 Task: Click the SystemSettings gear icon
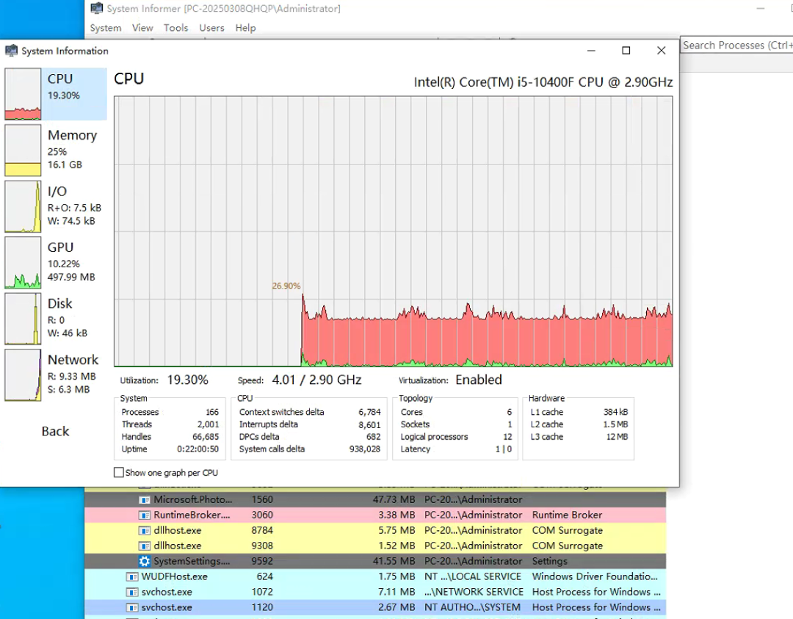pyautogui.click(x=145, y=561)
